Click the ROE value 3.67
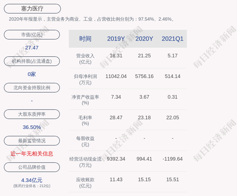Viewport: 237px width, 196px height. click(x=144, y=97)
